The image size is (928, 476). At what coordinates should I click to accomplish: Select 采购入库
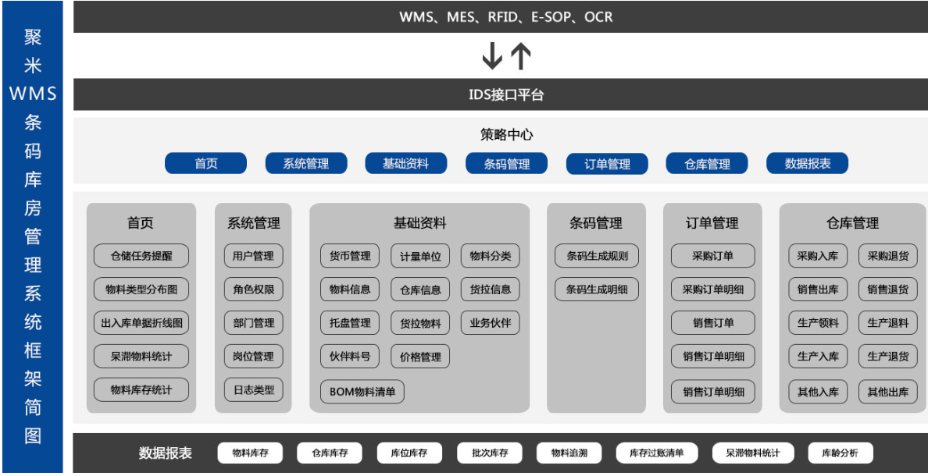pos(818,256)
